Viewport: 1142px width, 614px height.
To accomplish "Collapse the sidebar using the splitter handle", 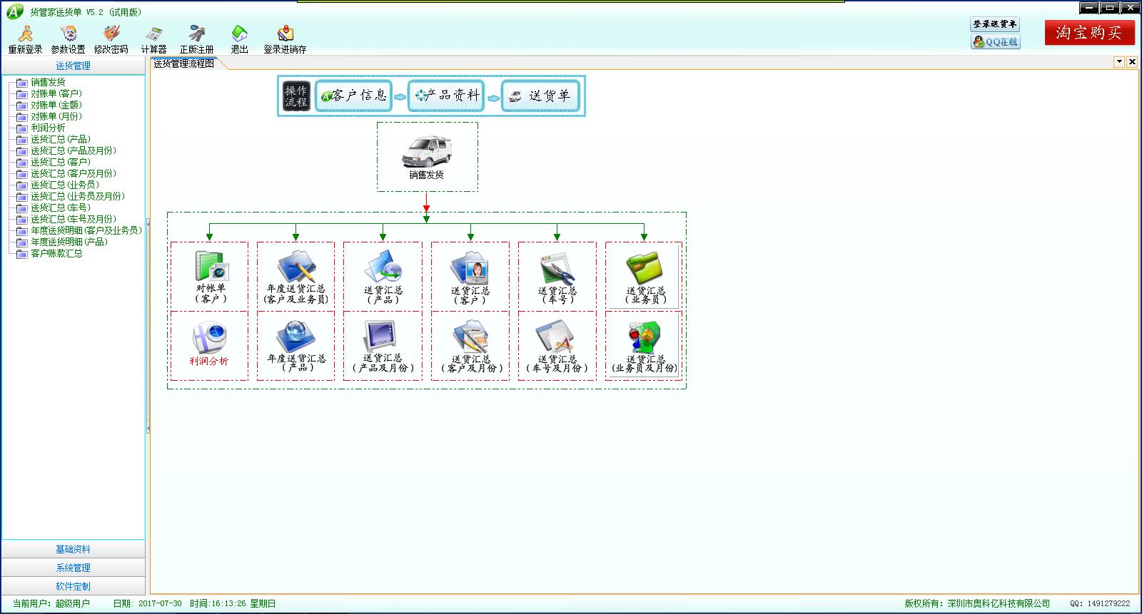I will [148, 326].
